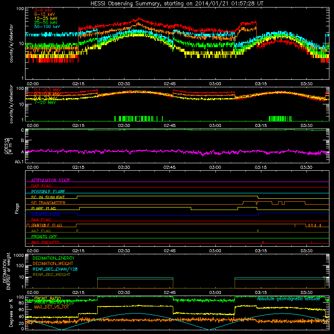This screenshot has width=334, height=334.
Task: Click the B class label on GOES axis
Action: [23, 141]
